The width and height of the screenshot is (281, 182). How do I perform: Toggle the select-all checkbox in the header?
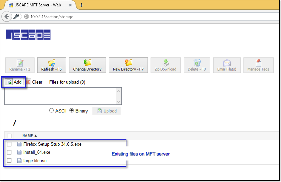[9, 136]
